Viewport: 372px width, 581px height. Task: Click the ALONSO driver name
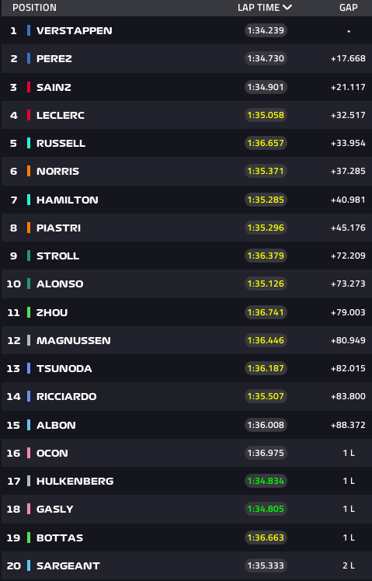pyautogui.click(x=60, y=284)
